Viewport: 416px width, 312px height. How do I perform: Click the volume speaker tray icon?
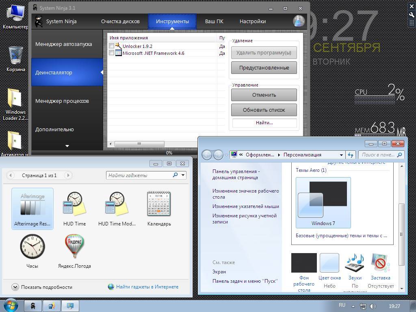pyautogui.click(x=373, y=306)
